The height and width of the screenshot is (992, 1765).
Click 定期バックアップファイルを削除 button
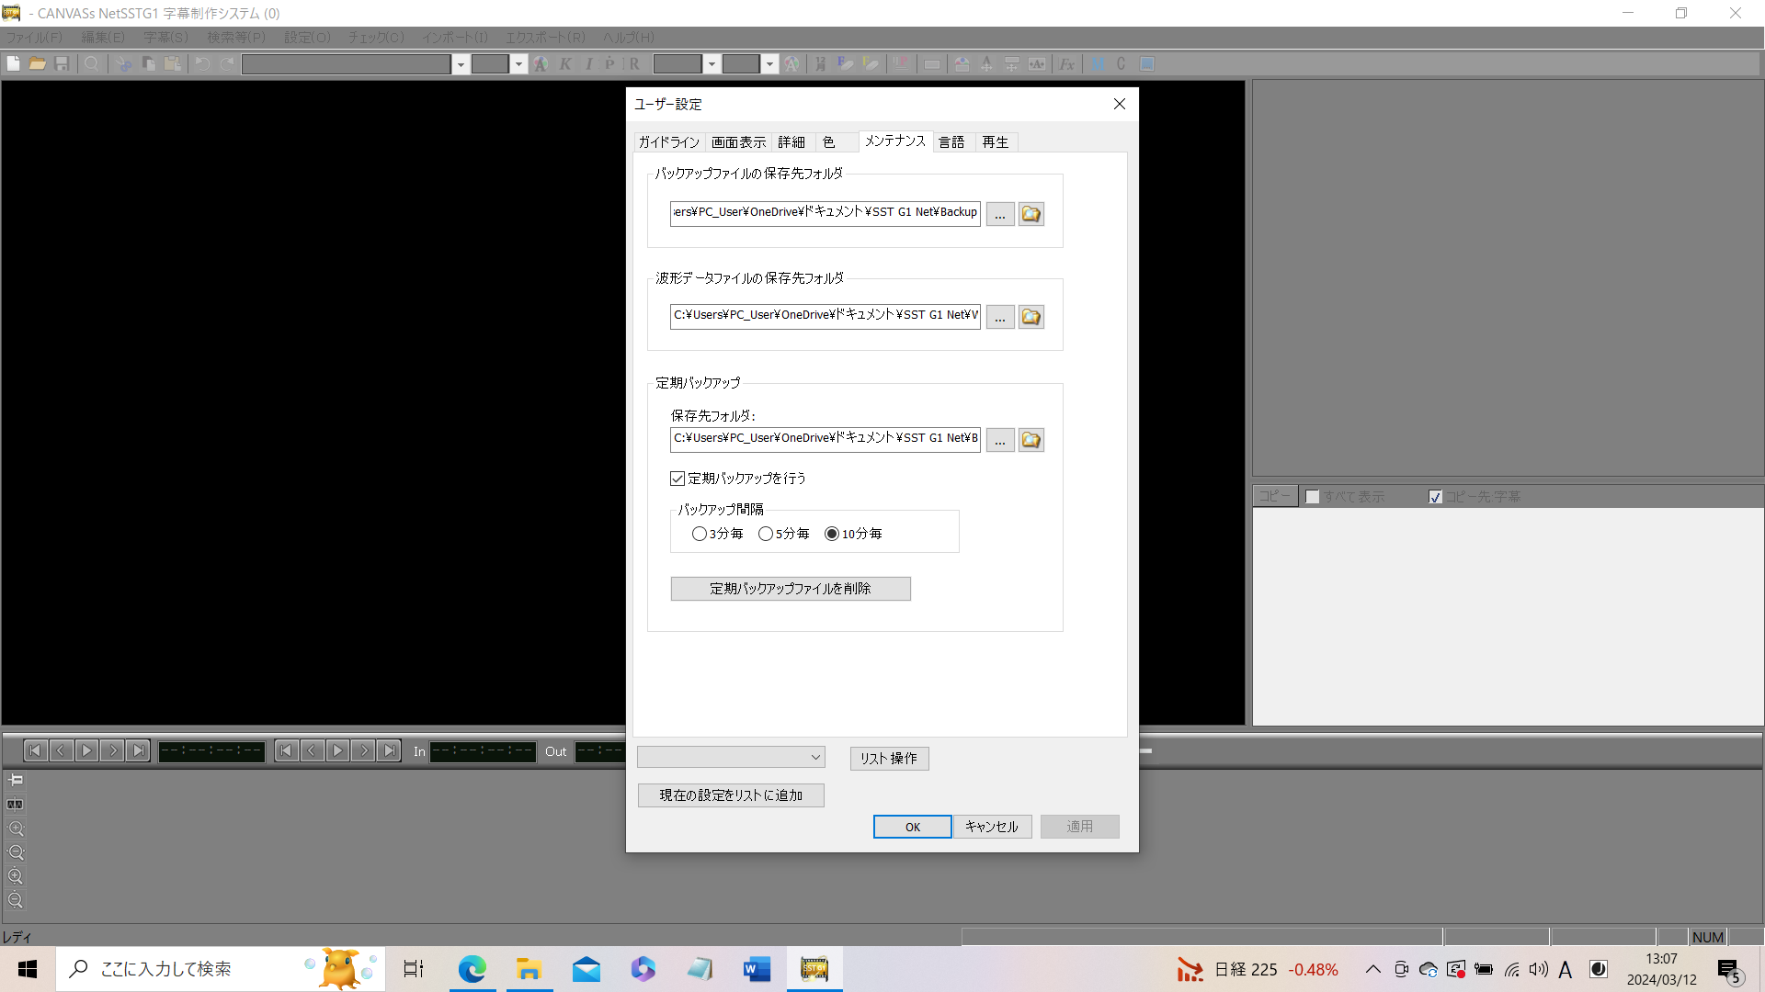tap(791, 589)
